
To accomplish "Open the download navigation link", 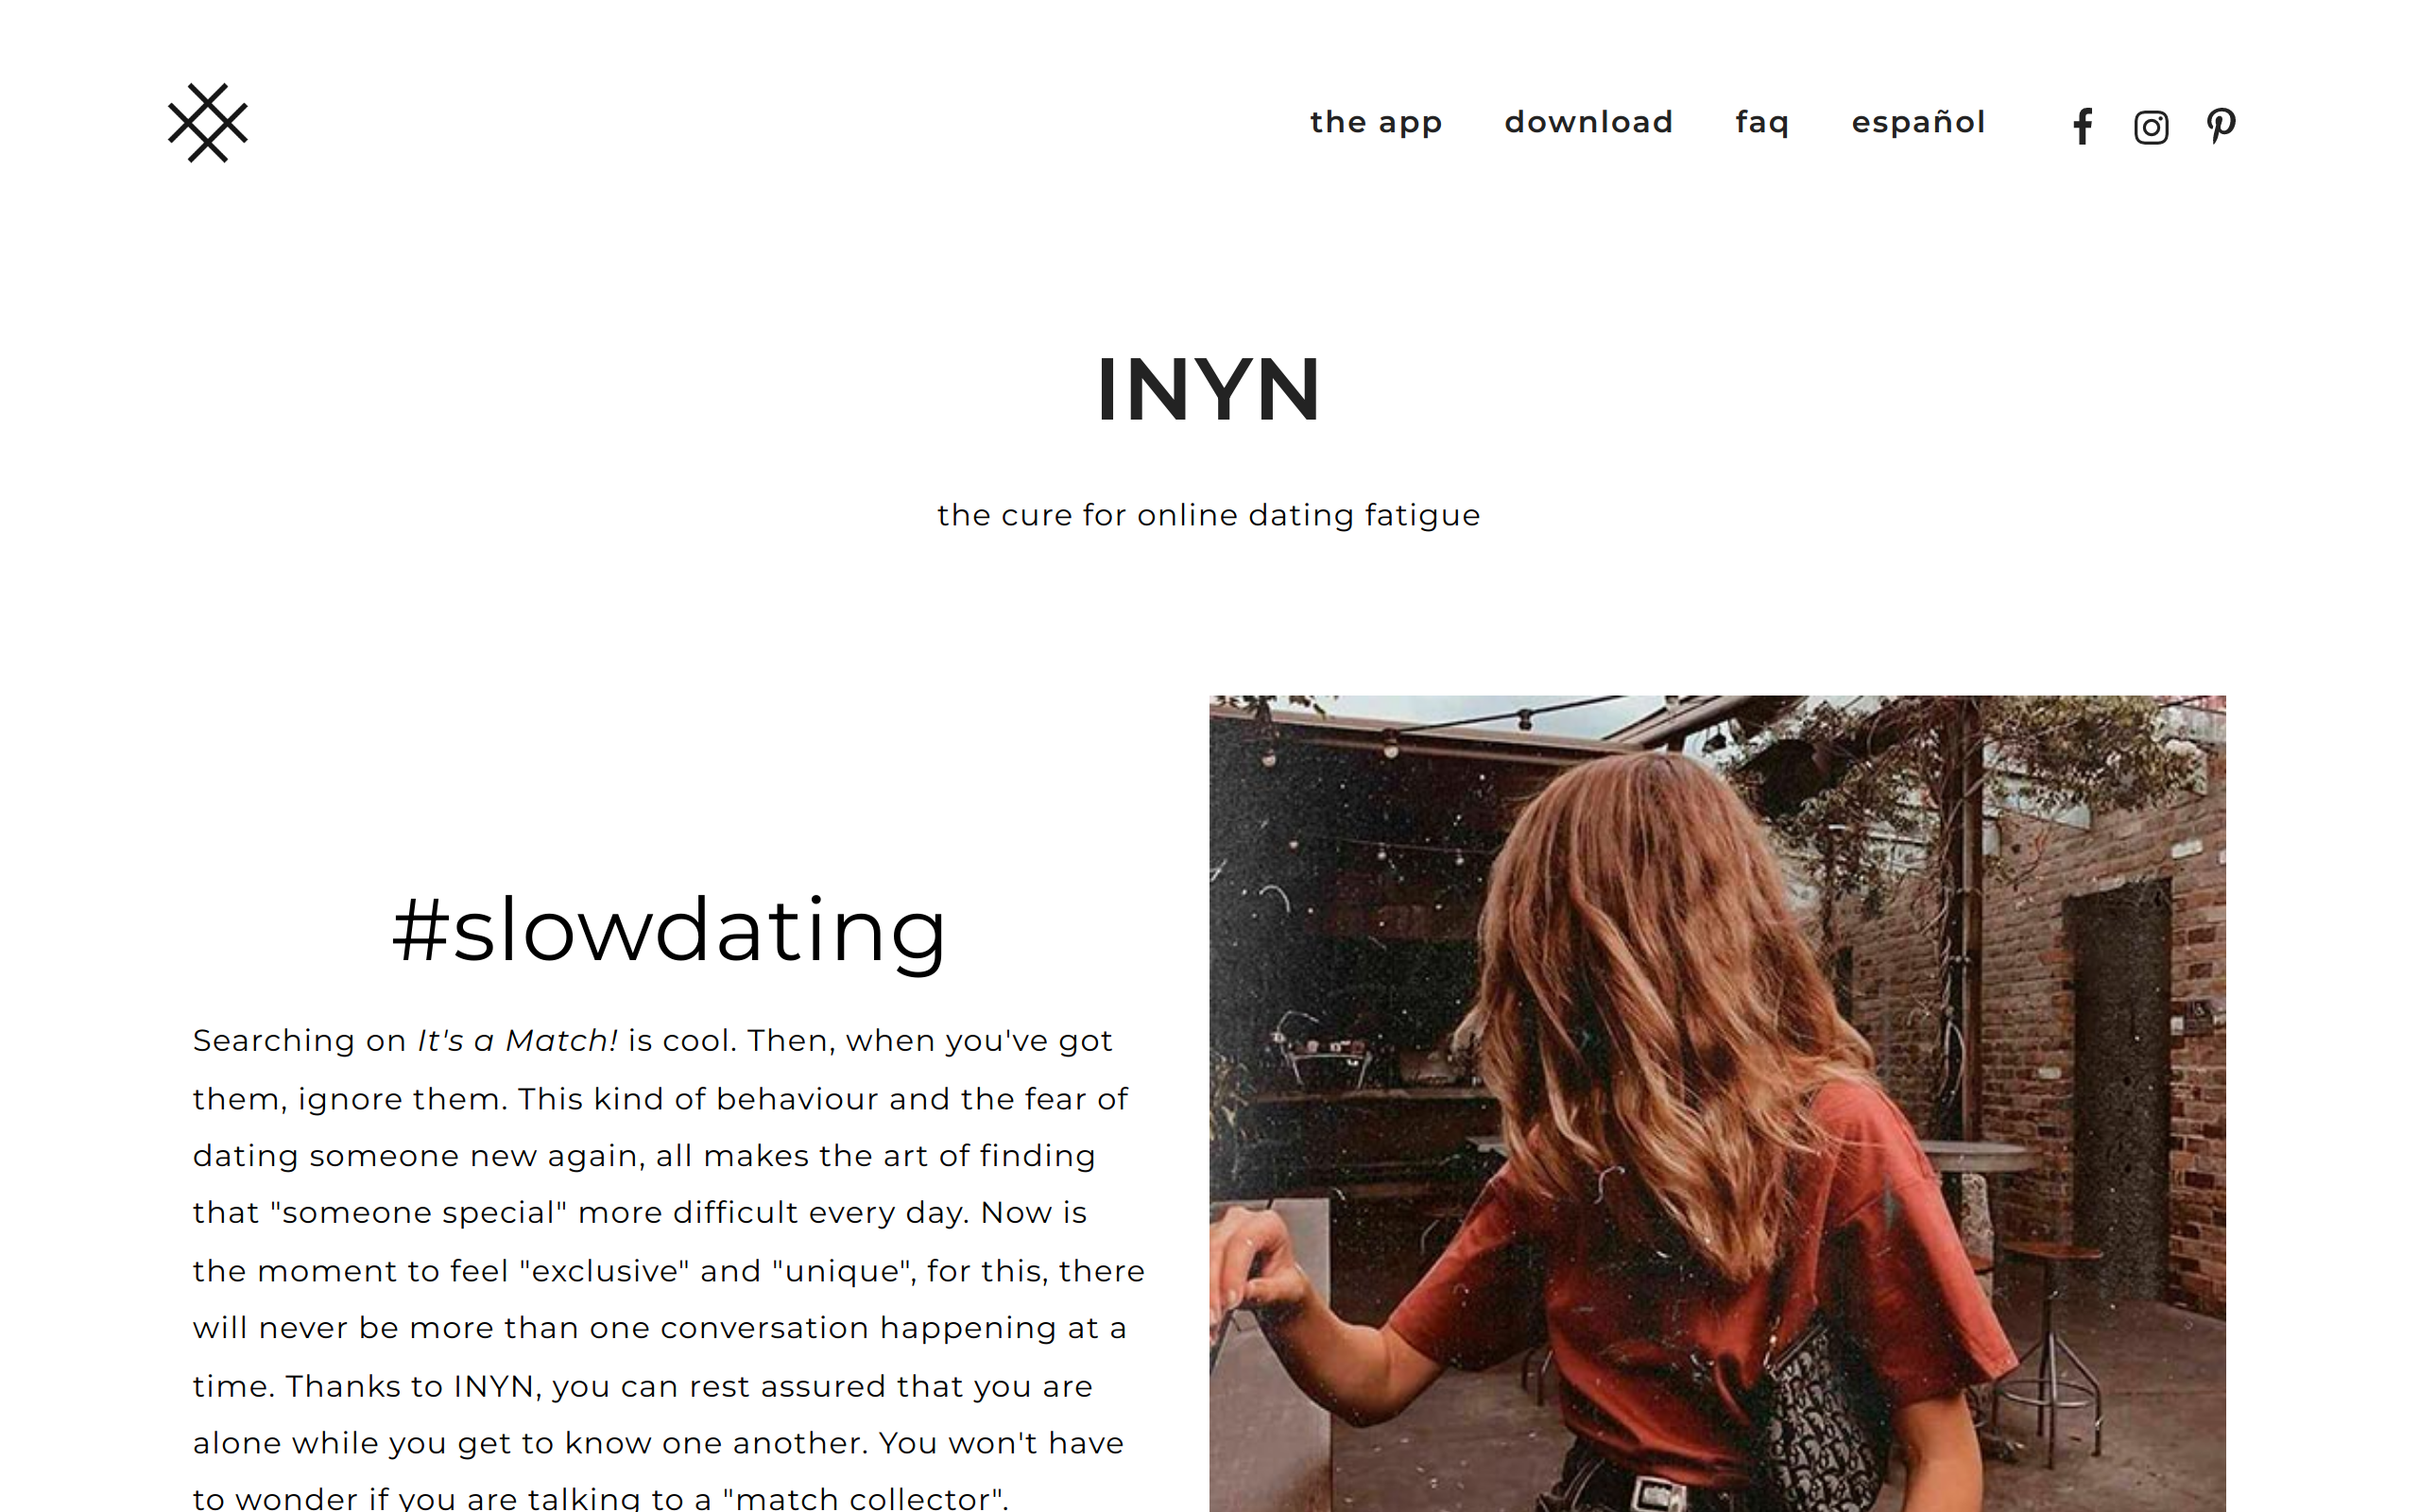I will (1588, 121).
